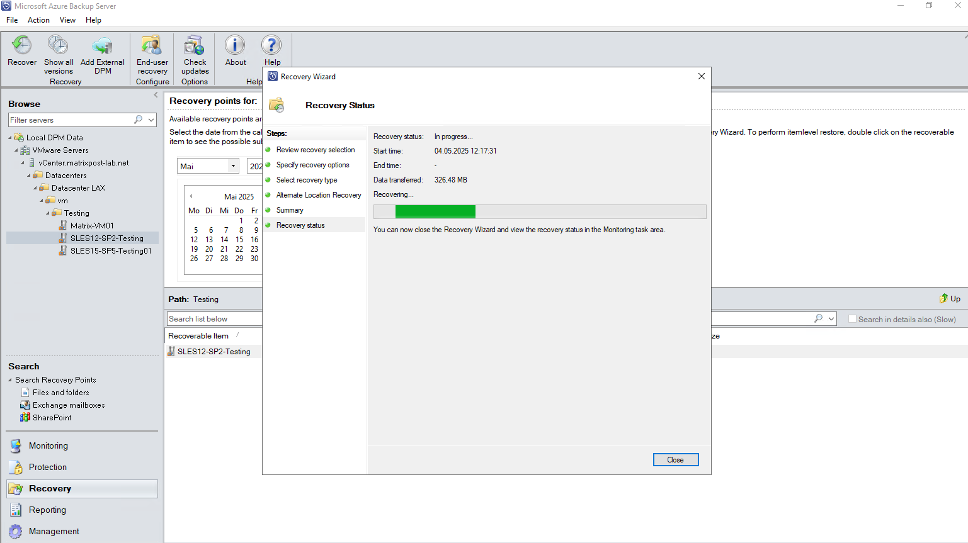The width and height of the screenshot is (968, 543).
Task: Collapse the vm folder node
Action: 42,201
